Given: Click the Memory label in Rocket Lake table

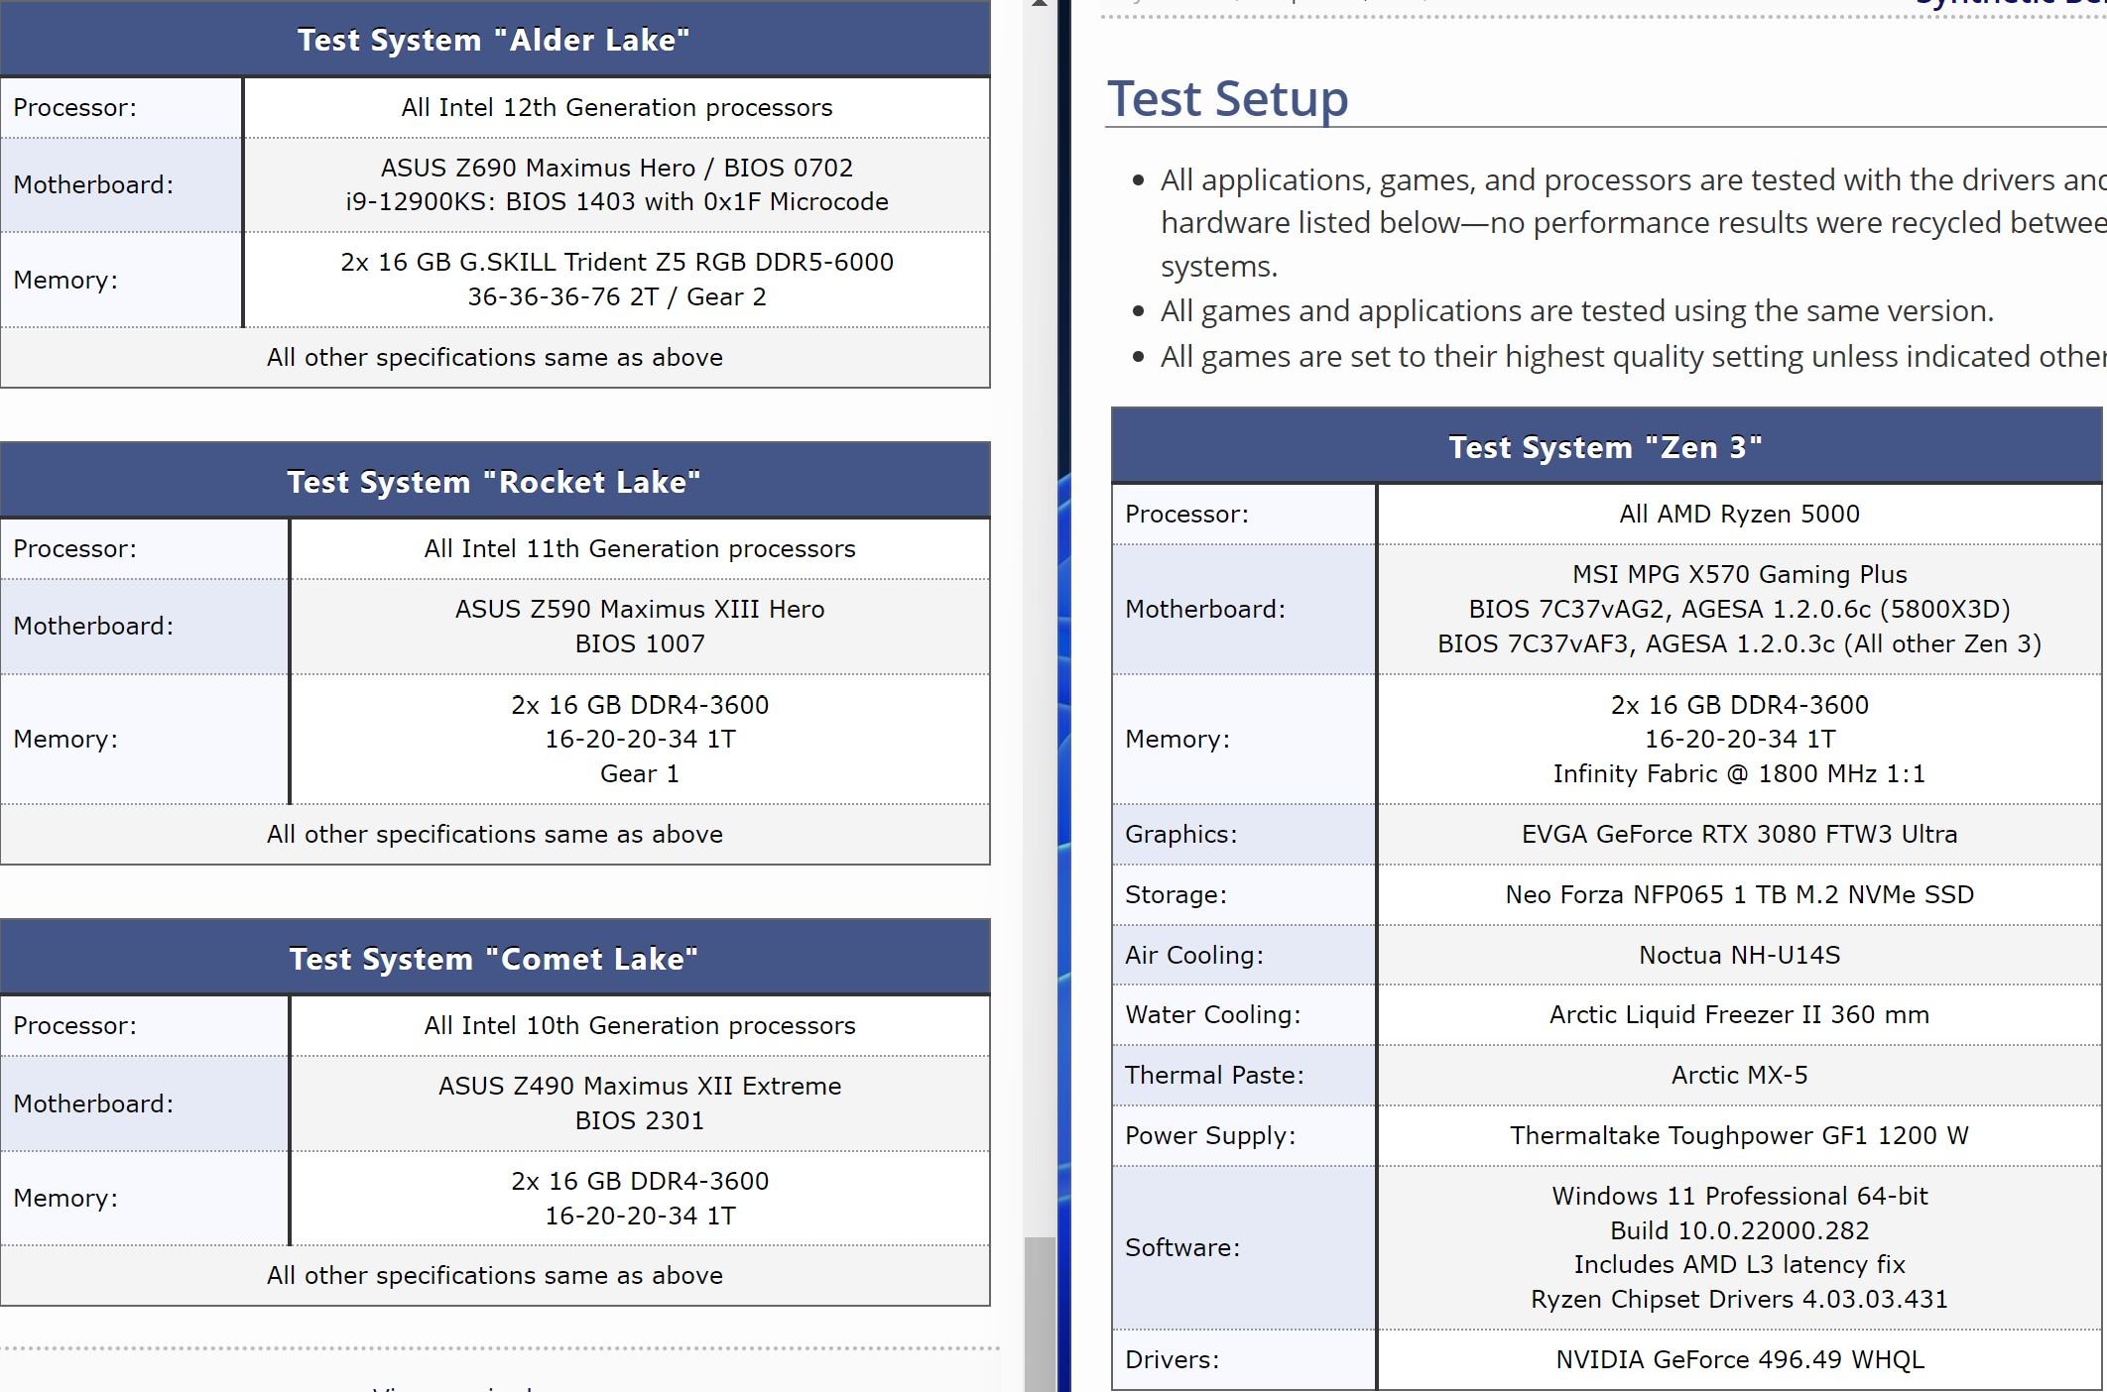Looking at the screenshot, I should pos(65,739).
